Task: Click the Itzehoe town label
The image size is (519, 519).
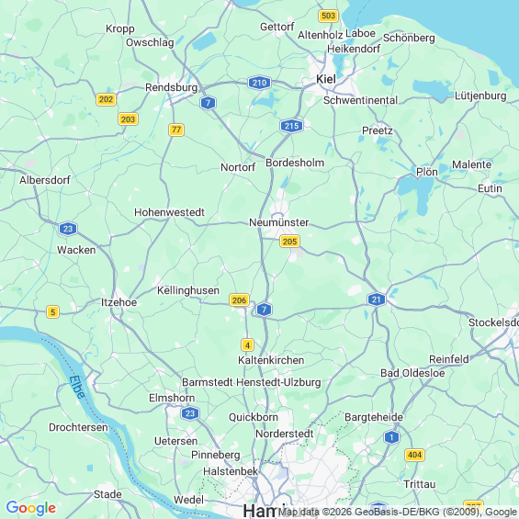Action: click(118, 302)
